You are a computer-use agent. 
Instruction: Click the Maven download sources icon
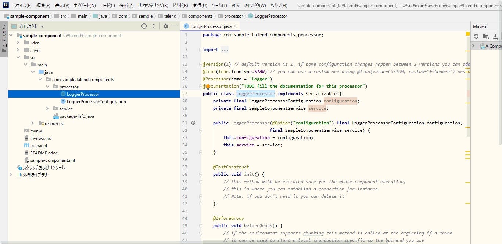coord(495,36)
